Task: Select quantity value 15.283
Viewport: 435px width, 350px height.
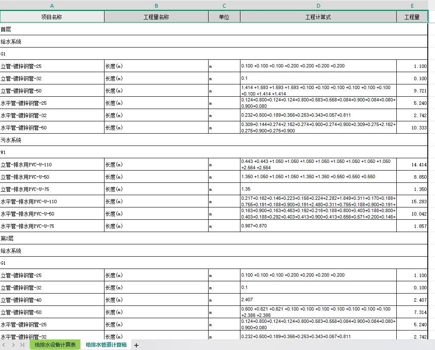Action: 412,202
